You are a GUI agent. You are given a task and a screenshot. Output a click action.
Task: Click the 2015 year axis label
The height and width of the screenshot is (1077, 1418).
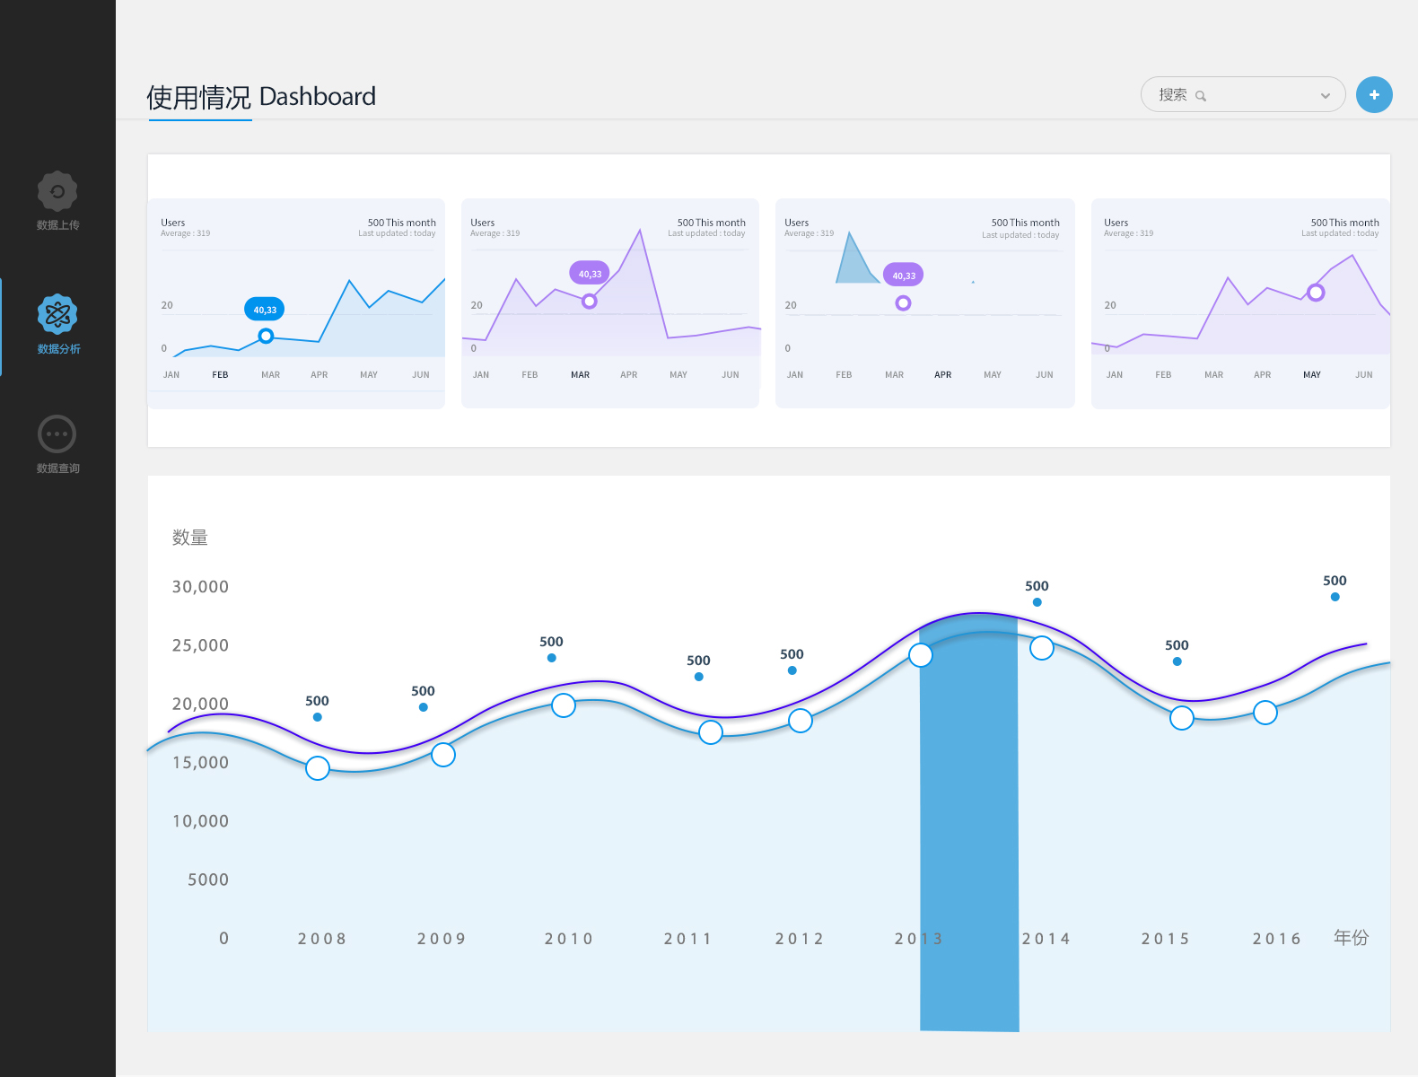coord(1166,939)
